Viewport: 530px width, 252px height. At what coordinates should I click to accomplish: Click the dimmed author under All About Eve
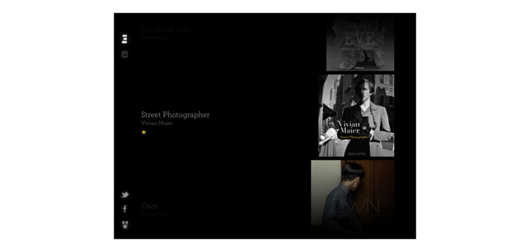(155, 37)
